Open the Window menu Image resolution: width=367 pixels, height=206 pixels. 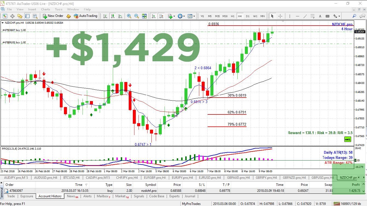(73, 9)
